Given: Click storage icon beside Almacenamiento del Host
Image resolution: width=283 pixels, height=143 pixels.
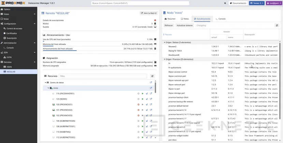Looking at the screenshot, I should [x=155, y=49].
